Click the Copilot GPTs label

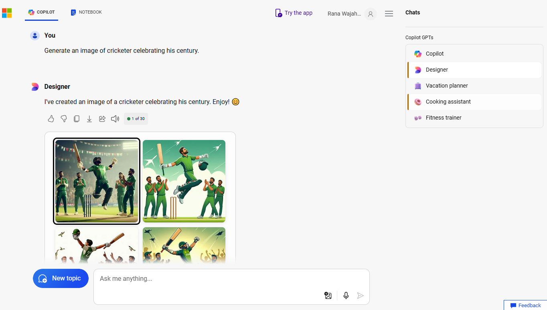tap(419, 38)
